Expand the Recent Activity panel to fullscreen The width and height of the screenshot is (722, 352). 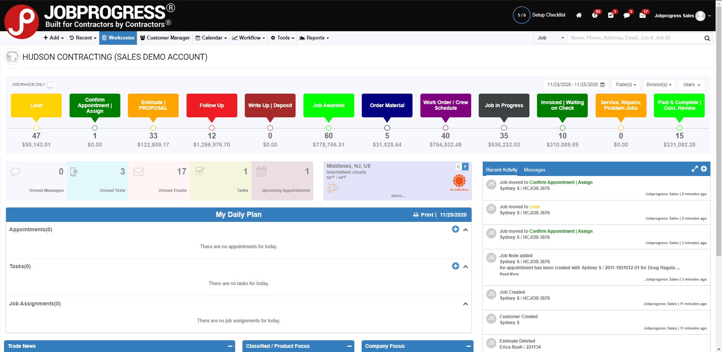695,169
